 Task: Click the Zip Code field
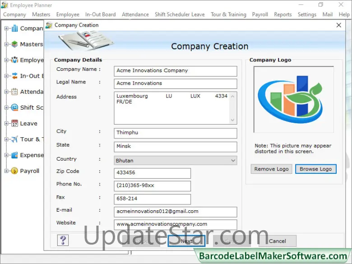(152, 173)
